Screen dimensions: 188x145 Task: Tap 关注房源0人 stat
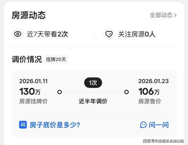tap(137, 34)
